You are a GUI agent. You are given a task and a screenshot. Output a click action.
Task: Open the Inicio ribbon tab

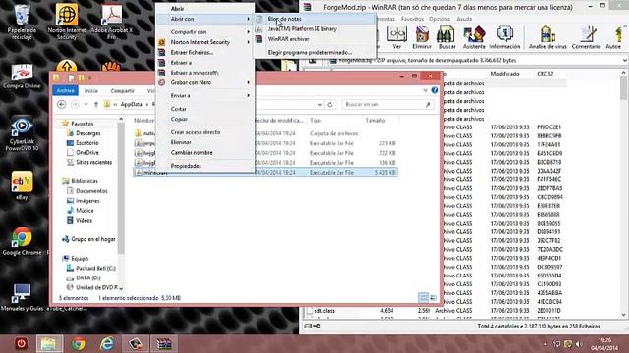click(x=91, y=91)
